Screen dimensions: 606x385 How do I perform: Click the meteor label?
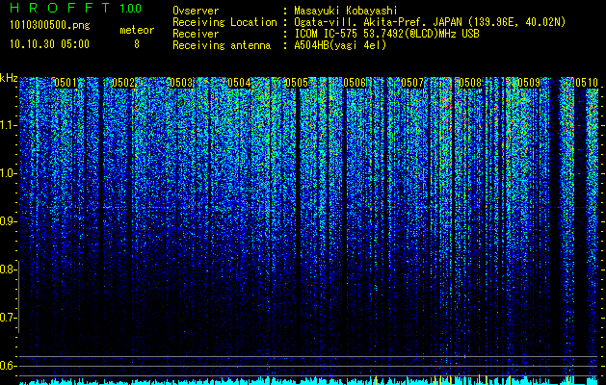(137, 31)
